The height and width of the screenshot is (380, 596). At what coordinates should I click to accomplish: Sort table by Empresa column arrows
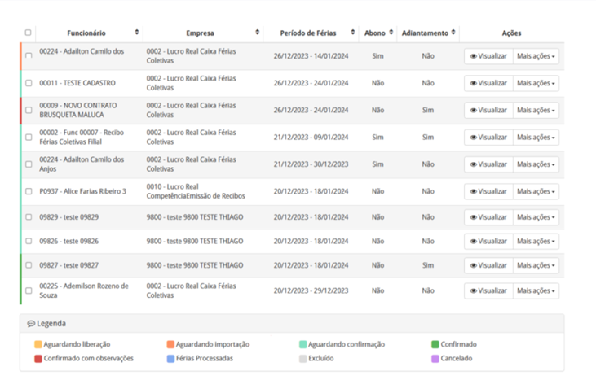(258, 33)
